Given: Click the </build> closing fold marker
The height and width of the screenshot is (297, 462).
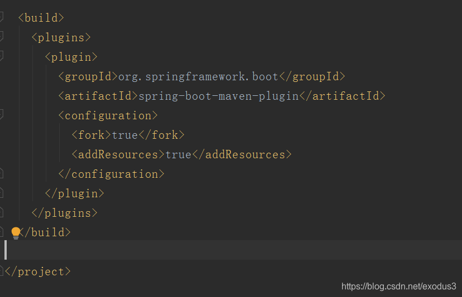Looking at the screenshot, I should tap(1, 232).
